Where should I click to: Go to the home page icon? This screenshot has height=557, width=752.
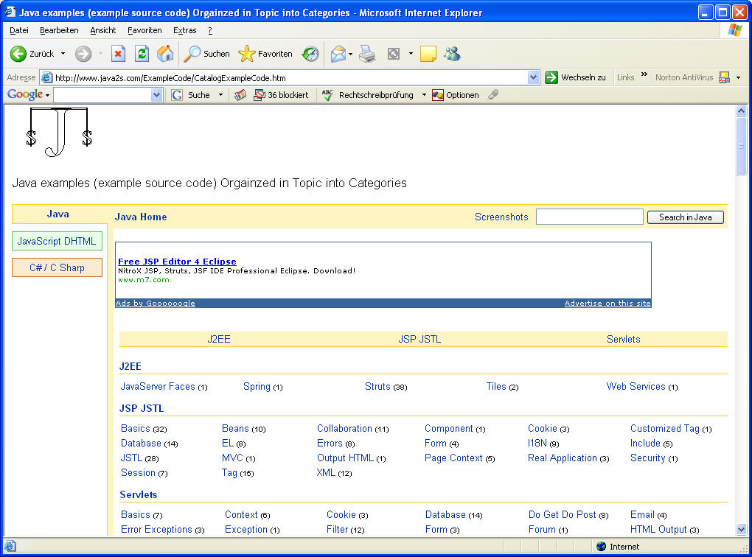pyautogui.click(x=165, y=54)
